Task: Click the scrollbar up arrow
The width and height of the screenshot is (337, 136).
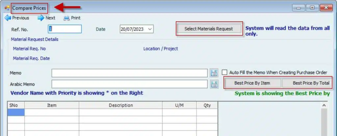Action: click(324, 105)
